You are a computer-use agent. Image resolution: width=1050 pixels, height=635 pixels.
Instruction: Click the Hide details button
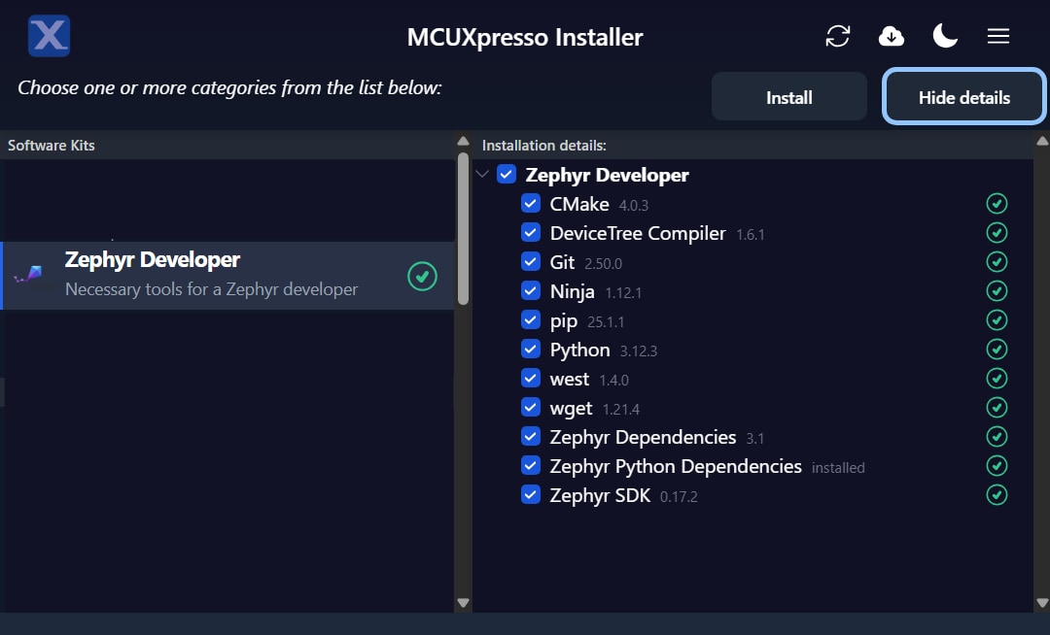[963, 97]
